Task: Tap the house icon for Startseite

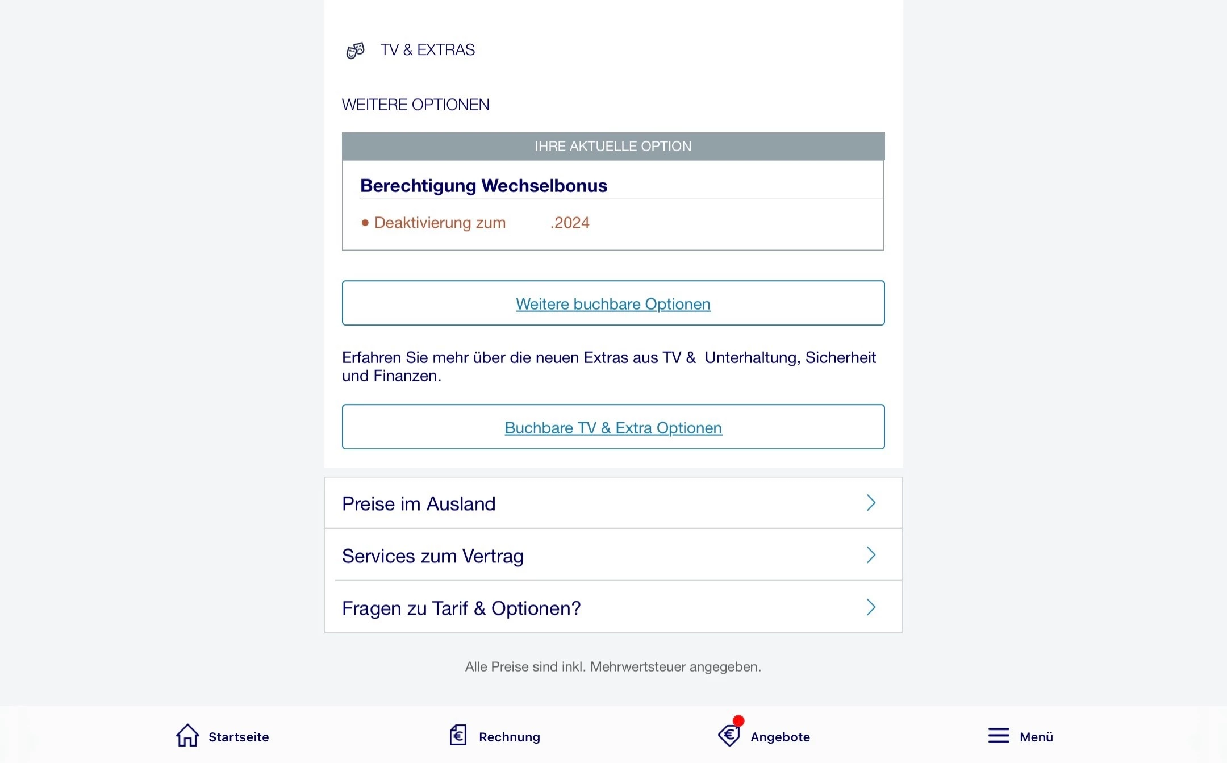Action: click(x=187, y=735)
